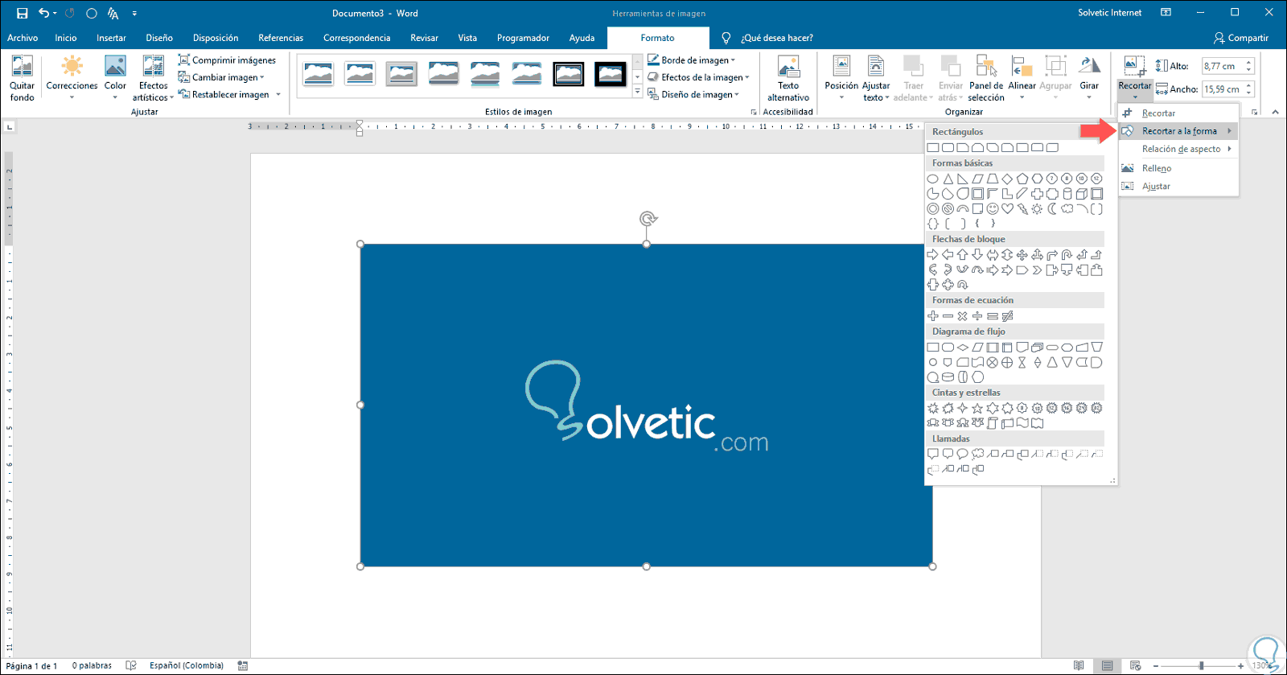The image size is (1287, 675).
Task: Click the Compartir share button
Action: click(1241, 38)
